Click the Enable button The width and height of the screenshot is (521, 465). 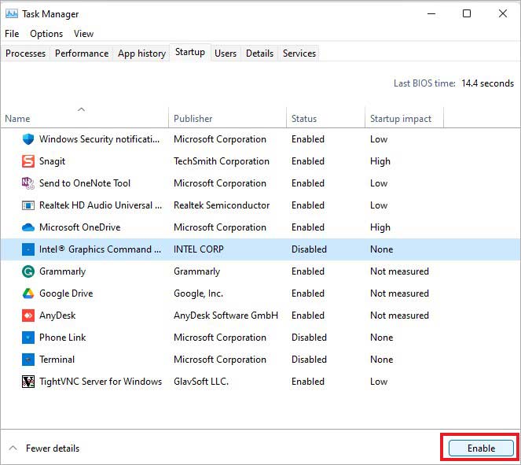481,448
